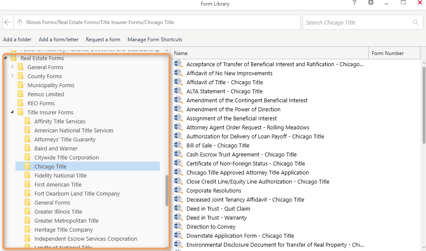The width and height of the screenshot is (426, 251).
Task: Click the Chicago Title folder icon
Action: tap(28, 166)
